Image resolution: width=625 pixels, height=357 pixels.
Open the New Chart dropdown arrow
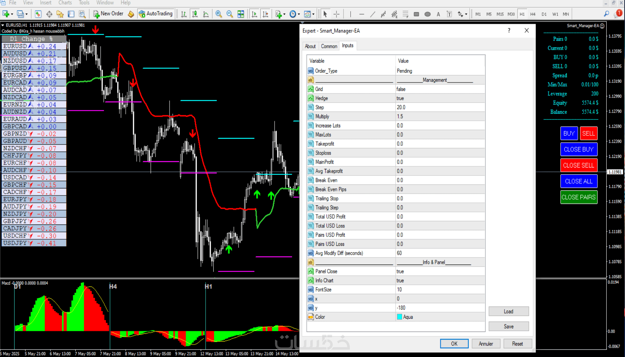point(12,14)
